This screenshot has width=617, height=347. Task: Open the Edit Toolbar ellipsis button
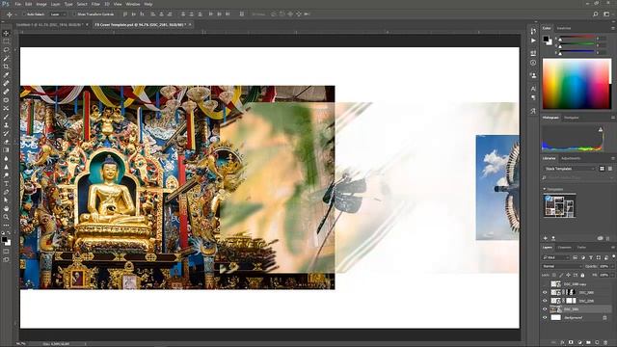(6, 225)
